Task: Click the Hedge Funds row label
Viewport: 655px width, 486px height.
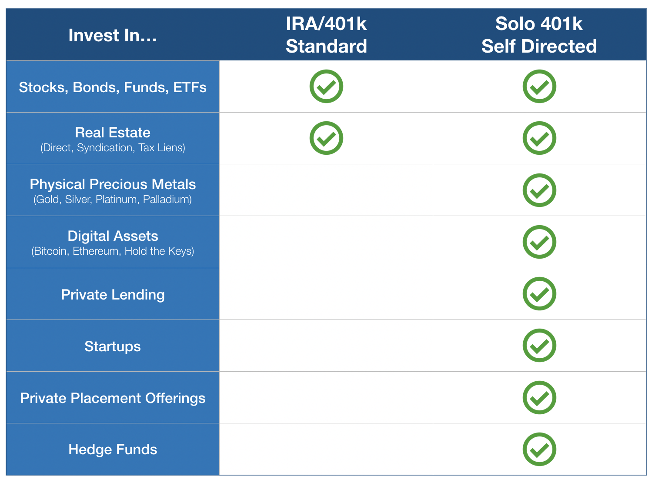Action: tap(113, 449)
